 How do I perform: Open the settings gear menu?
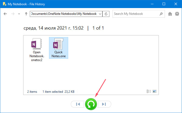pos(177,14)
